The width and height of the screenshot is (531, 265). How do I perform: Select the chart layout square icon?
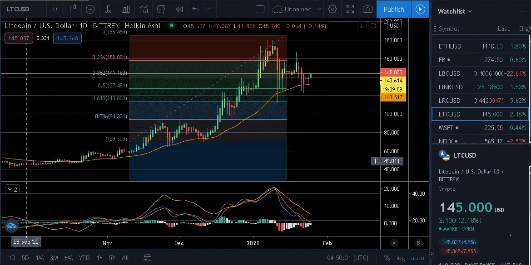pos(260,9)
